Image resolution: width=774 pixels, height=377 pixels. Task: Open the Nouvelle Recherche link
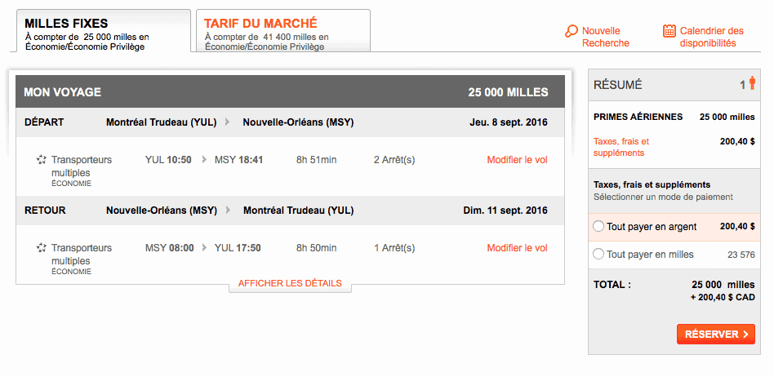pos(605,37)
